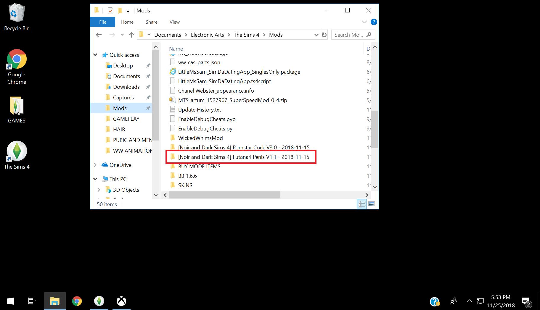Switch to Large Icons view in status bar
The image size is (540, 310).
pos(372,204)
